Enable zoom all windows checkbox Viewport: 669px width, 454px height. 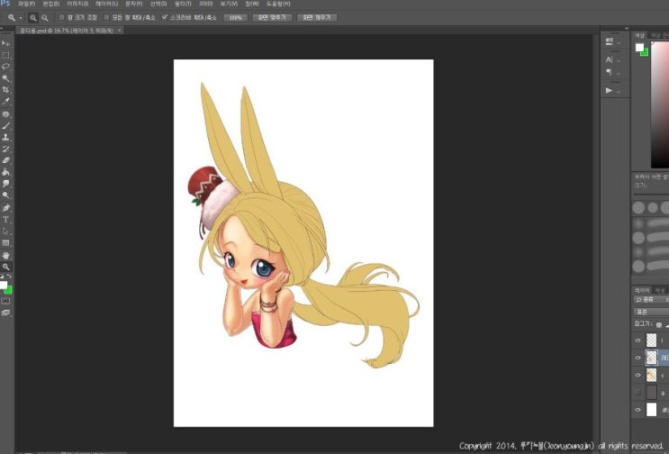106,17
